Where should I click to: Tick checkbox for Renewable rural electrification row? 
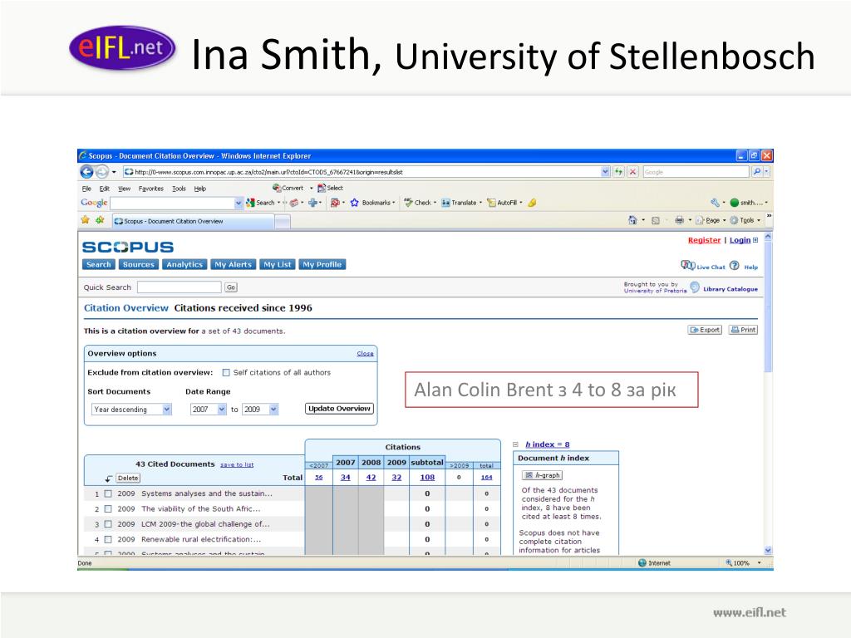coord(108,539)
